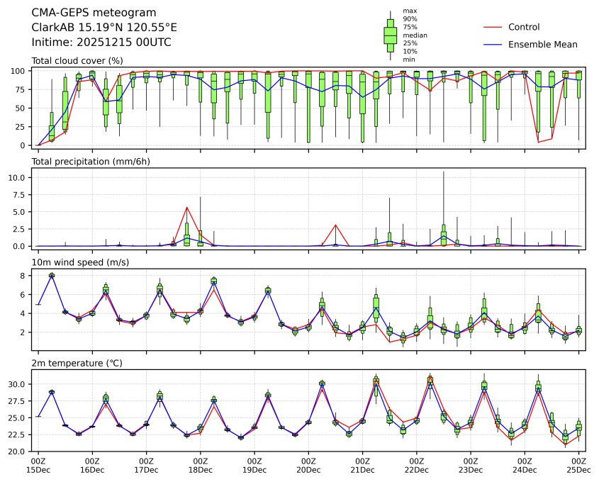
Task: Click the 00Z 18Dec x-axis label
Action: coord(201,465)
